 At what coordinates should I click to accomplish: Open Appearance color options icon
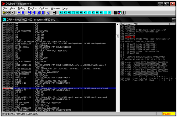pyautogui.click(x=120, y=12)
